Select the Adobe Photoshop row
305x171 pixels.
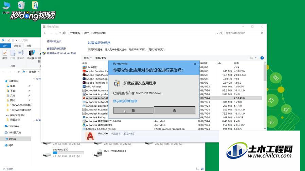[x=172, y=79]
